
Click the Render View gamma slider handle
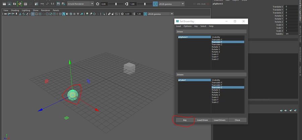pos(145,4)
